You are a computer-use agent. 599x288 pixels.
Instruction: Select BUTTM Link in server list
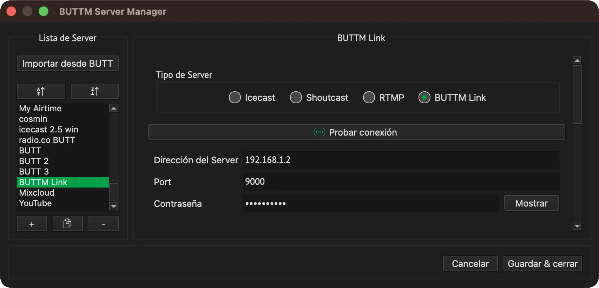[63, 182]
